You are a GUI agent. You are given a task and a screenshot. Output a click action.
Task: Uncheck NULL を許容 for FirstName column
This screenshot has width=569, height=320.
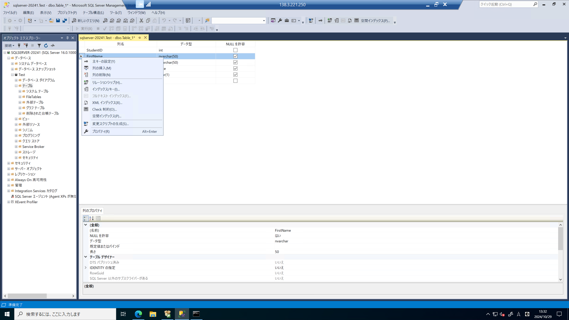235,56
